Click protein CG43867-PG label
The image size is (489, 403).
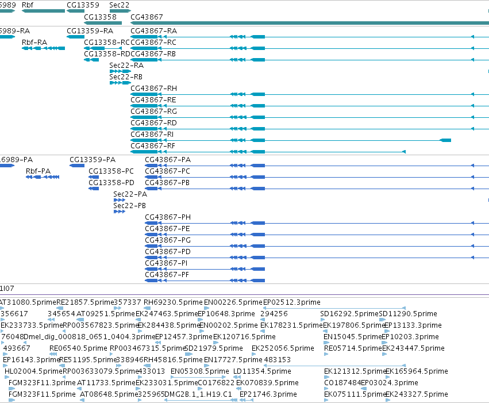[x=168, y=240]
